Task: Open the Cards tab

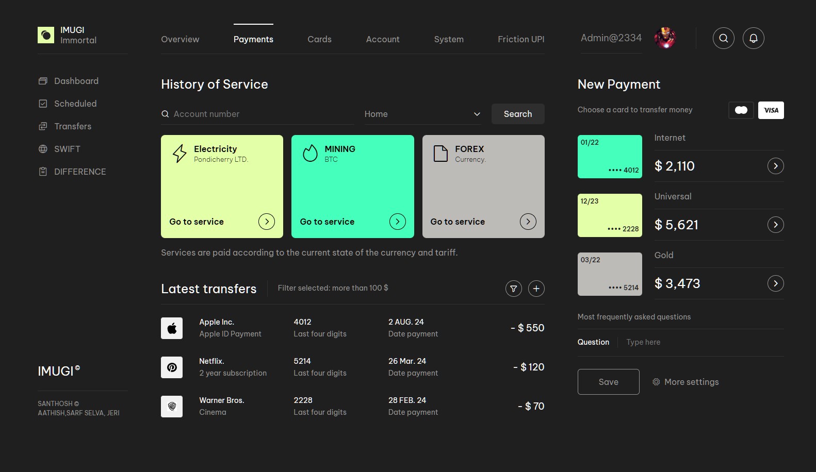Action: coord(320,39)
